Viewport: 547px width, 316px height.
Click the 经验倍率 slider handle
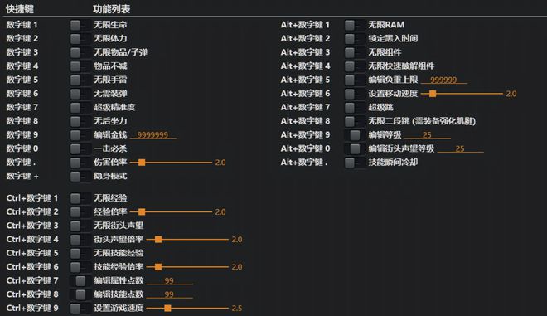click(x=142, y=212)
